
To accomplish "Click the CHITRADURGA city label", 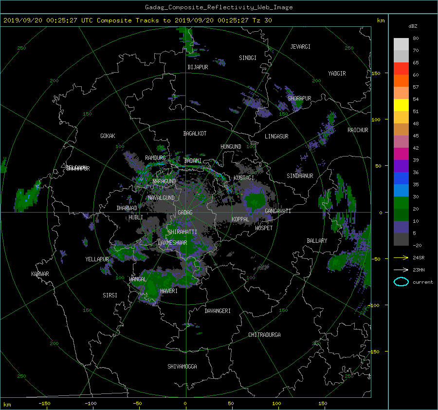I will (264, 335).
